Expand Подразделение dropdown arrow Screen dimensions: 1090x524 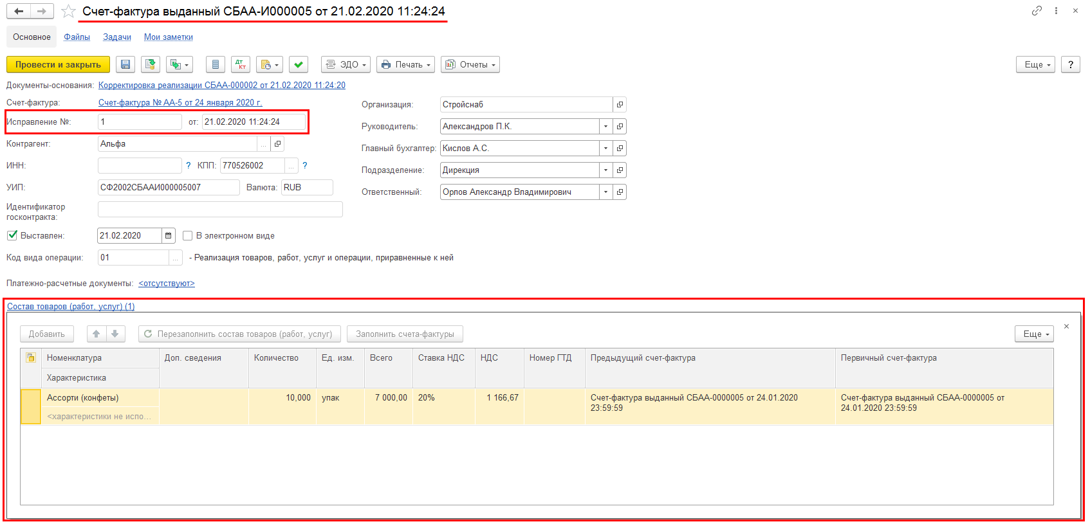605,170
